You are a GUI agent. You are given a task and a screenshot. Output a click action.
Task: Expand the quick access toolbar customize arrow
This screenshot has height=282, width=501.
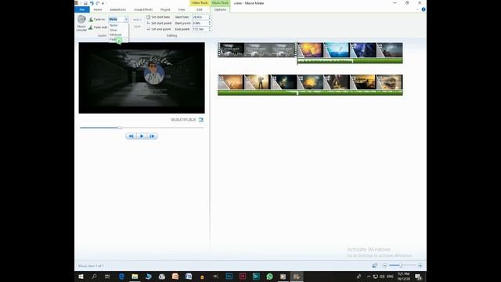(103, 3)
